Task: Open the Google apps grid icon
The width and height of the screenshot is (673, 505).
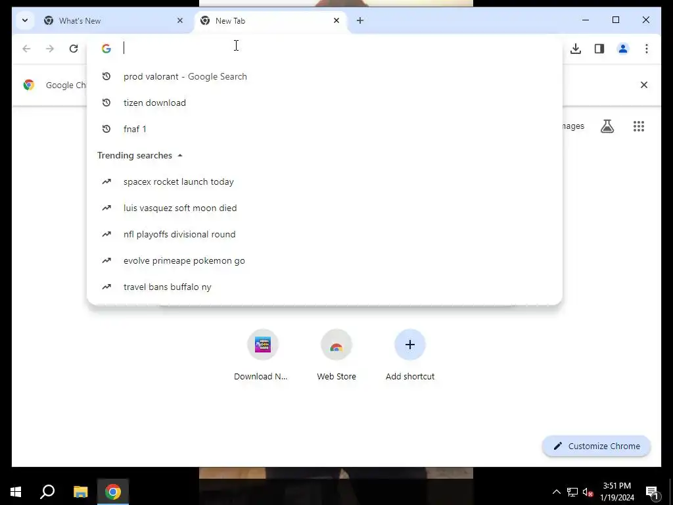Action: [639, 126]
